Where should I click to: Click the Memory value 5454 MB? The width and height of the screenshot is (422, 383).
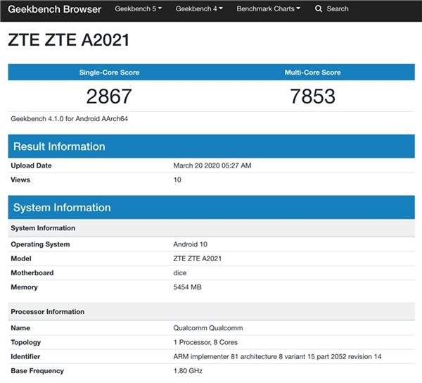pos(188,287)
